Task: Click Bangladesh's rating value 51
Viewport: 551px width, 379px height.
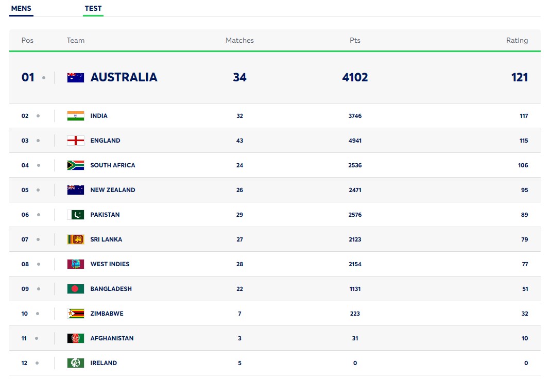Action: pyautogui.click(x=525, y=289)
